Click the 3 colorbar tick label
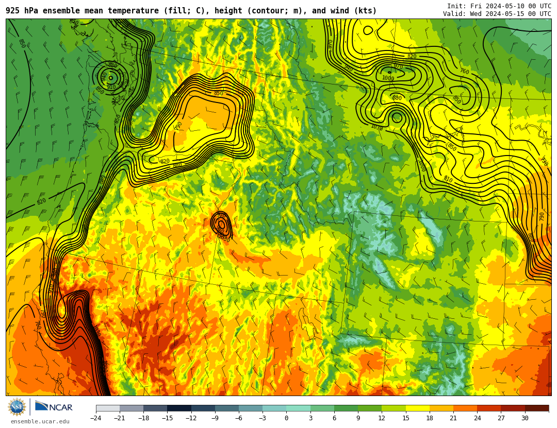This screenshot has height=428, width=557. [310, 418]
